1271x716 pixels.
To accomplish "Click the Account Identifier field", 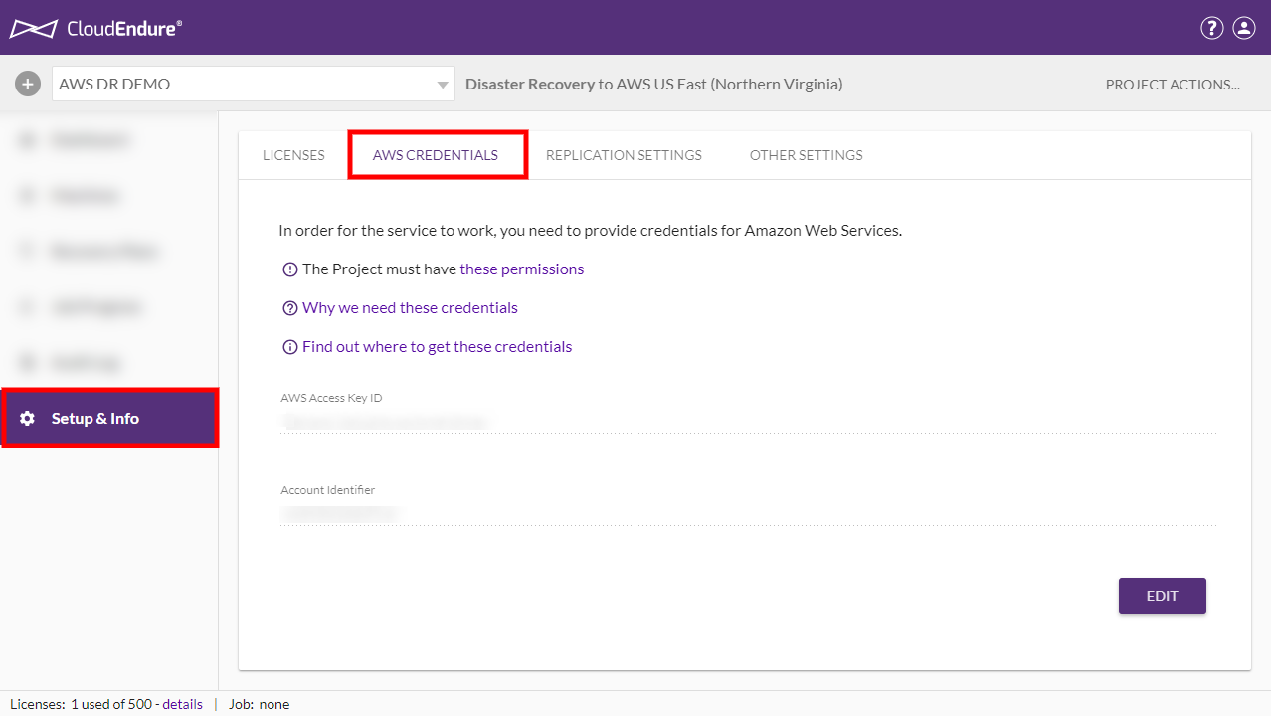I will point(748,513).
